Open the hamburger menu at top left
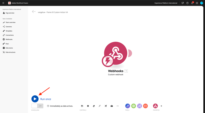 (3, 3)
